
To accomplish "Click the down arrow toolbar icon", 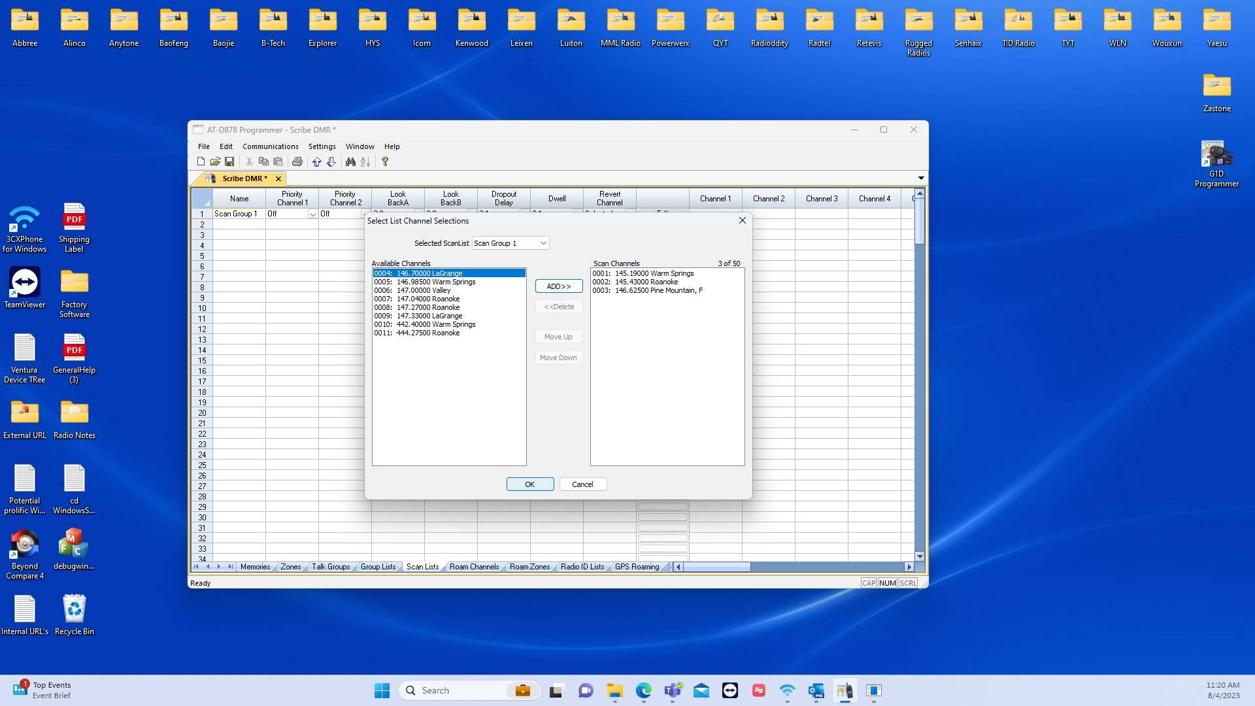I will (x=331, y=161).
